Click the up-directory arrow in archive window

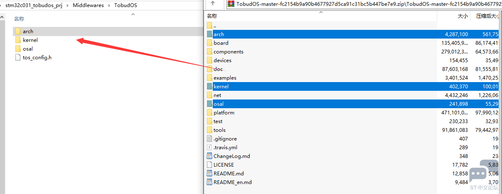[212, 3]
